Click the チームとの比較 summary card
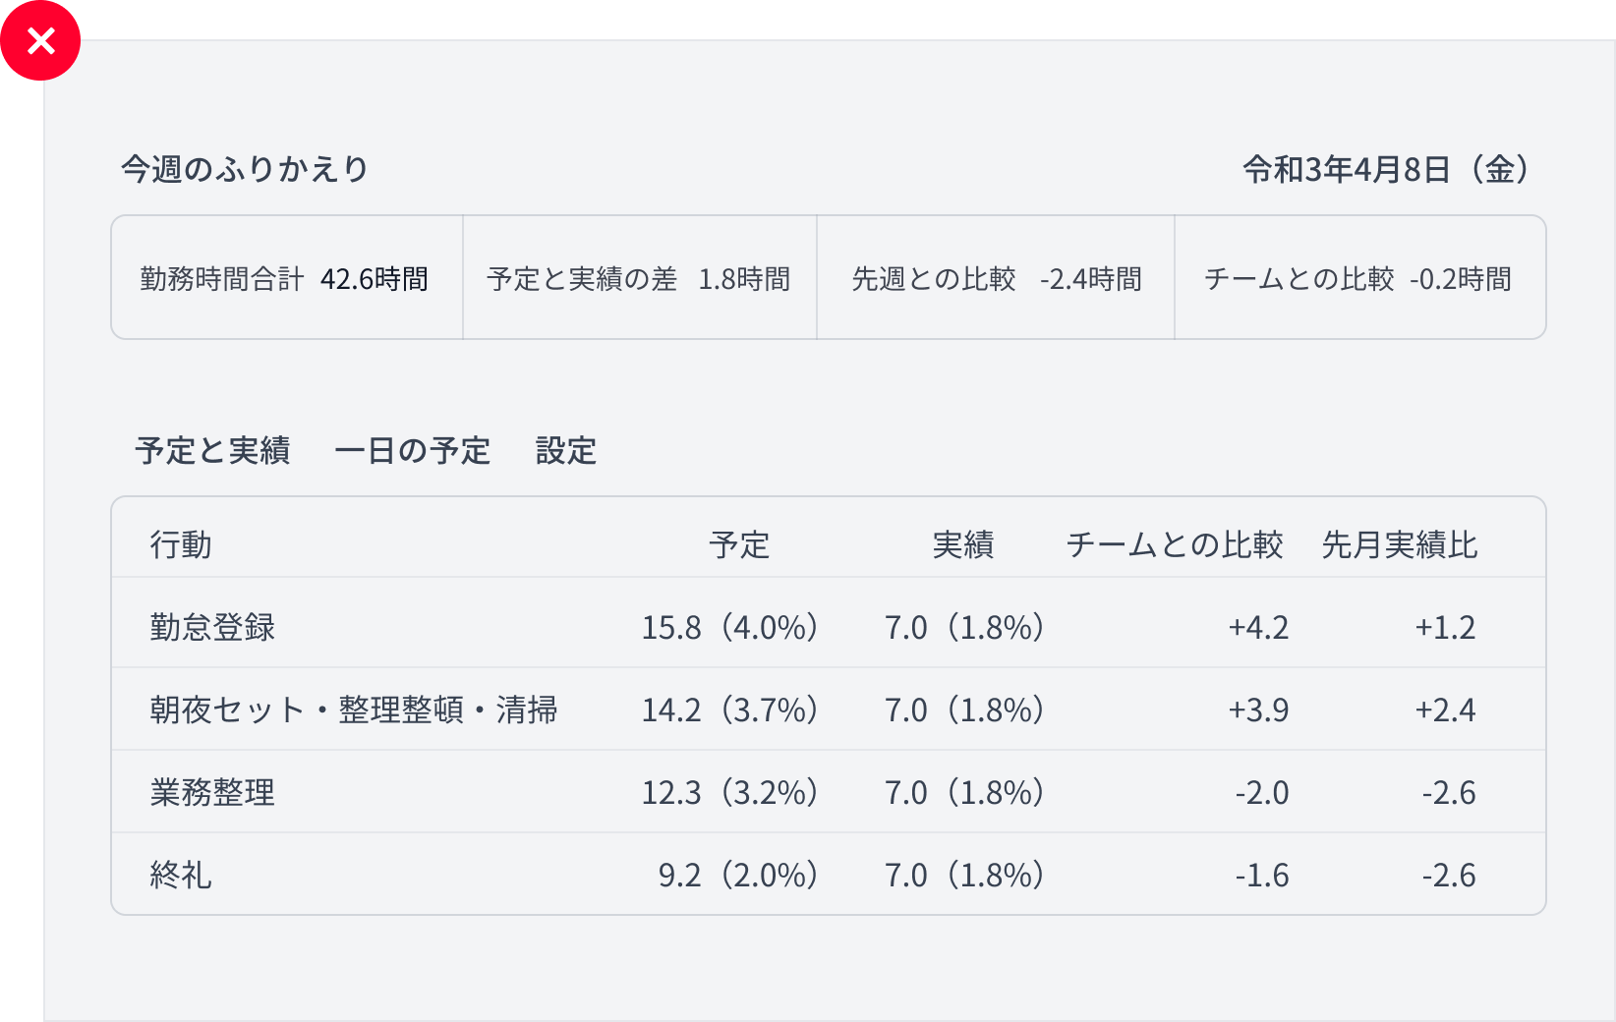This screenshot has width=1616, height=1022. pos(1359,277)
